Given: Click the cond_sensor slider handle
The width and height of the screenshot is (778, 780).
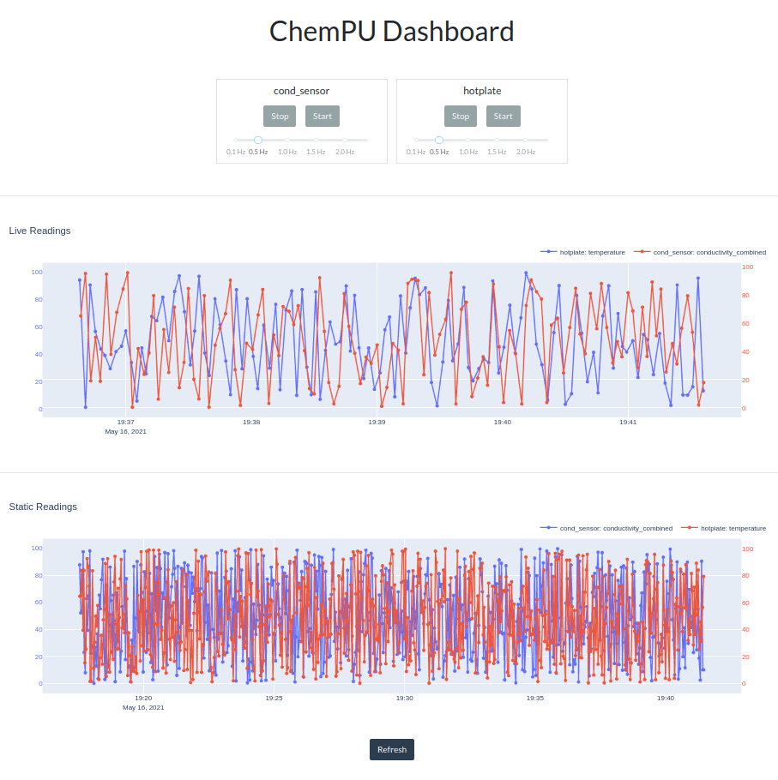Looking at the screenshot, I should (x=257, y=140).
